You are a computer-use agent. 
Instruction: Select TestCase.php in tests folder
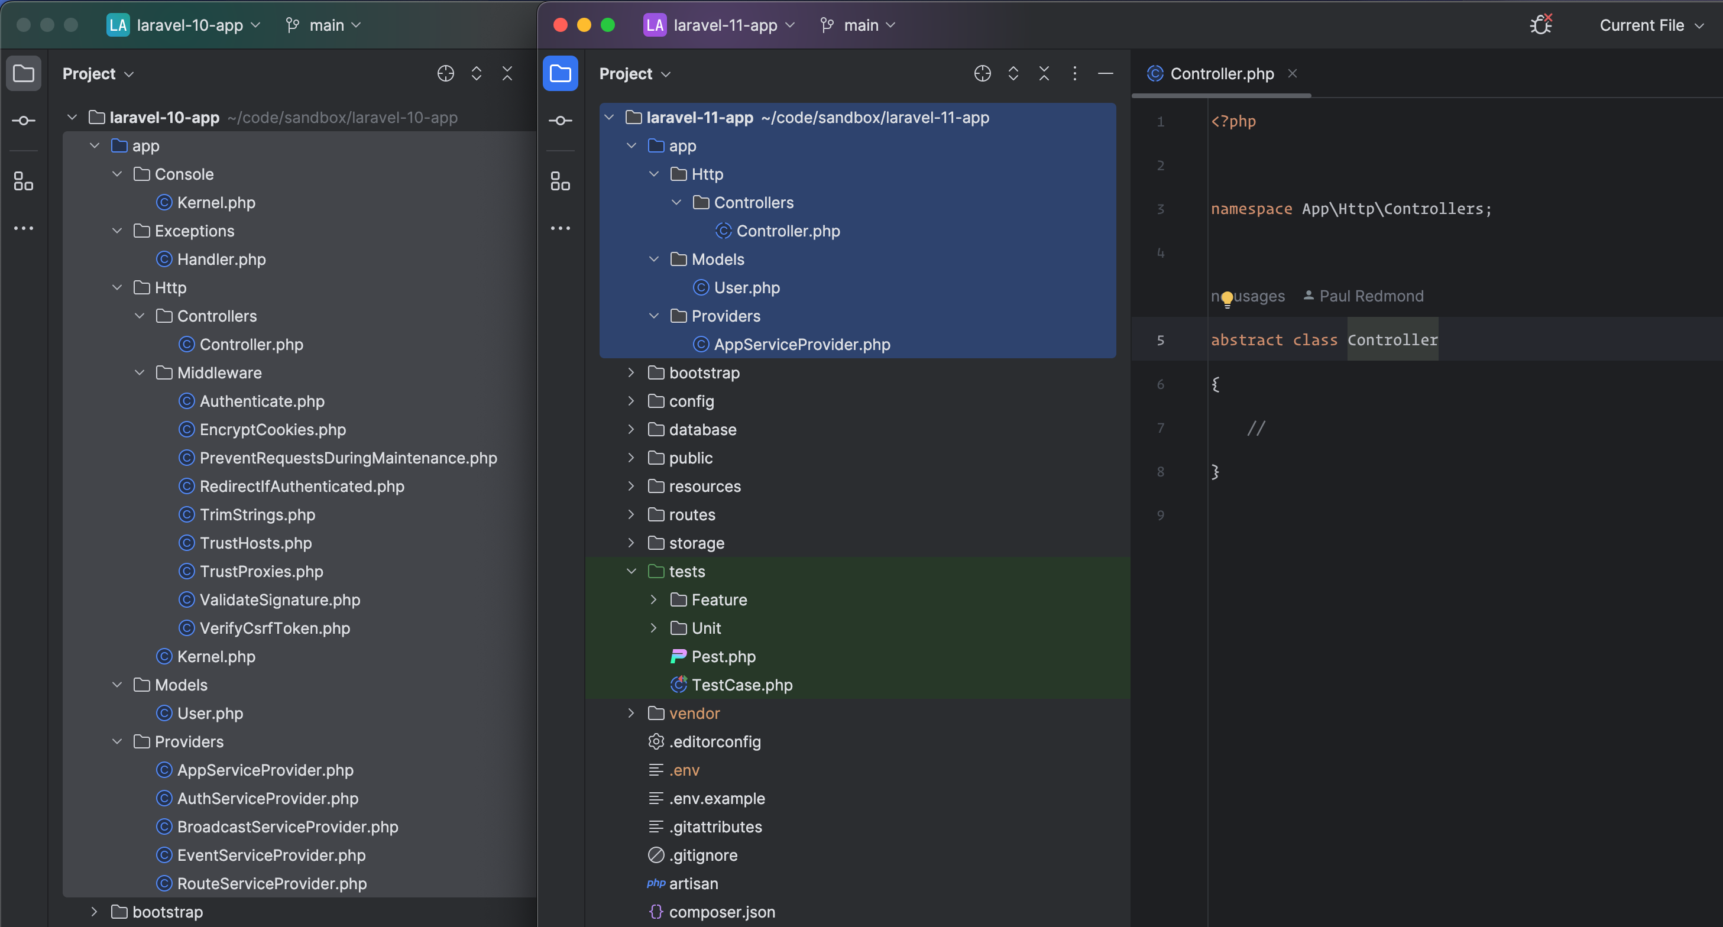coord(731,685)
